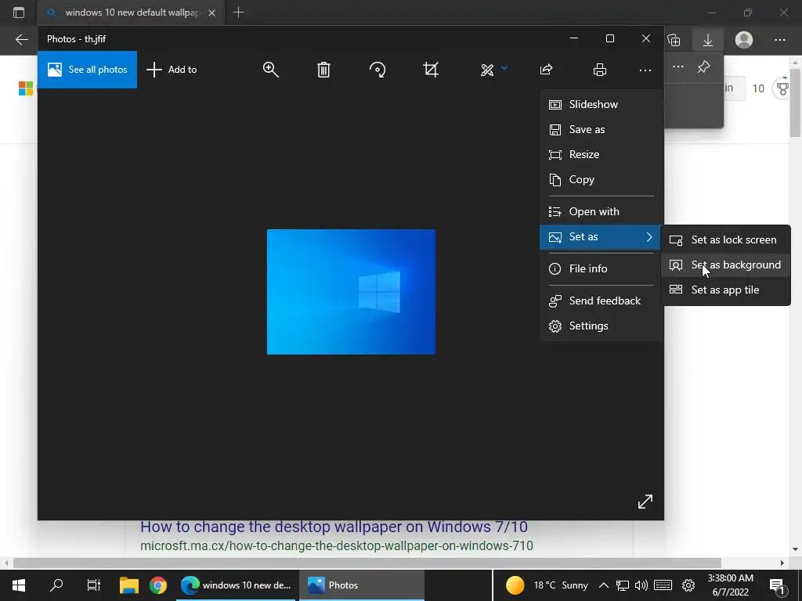Delete the photo with the trash icon
This screenshot has width=802, height=601.
323,70
